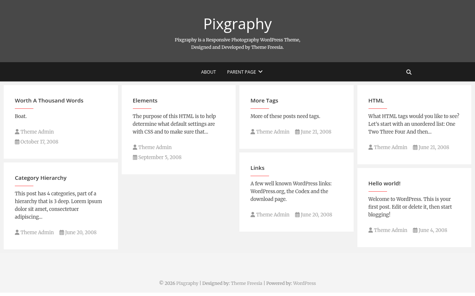Expand the Parent Page submenu chevron
The height and width of the screenshot is (296, 475).
click(x=261, y=72)
